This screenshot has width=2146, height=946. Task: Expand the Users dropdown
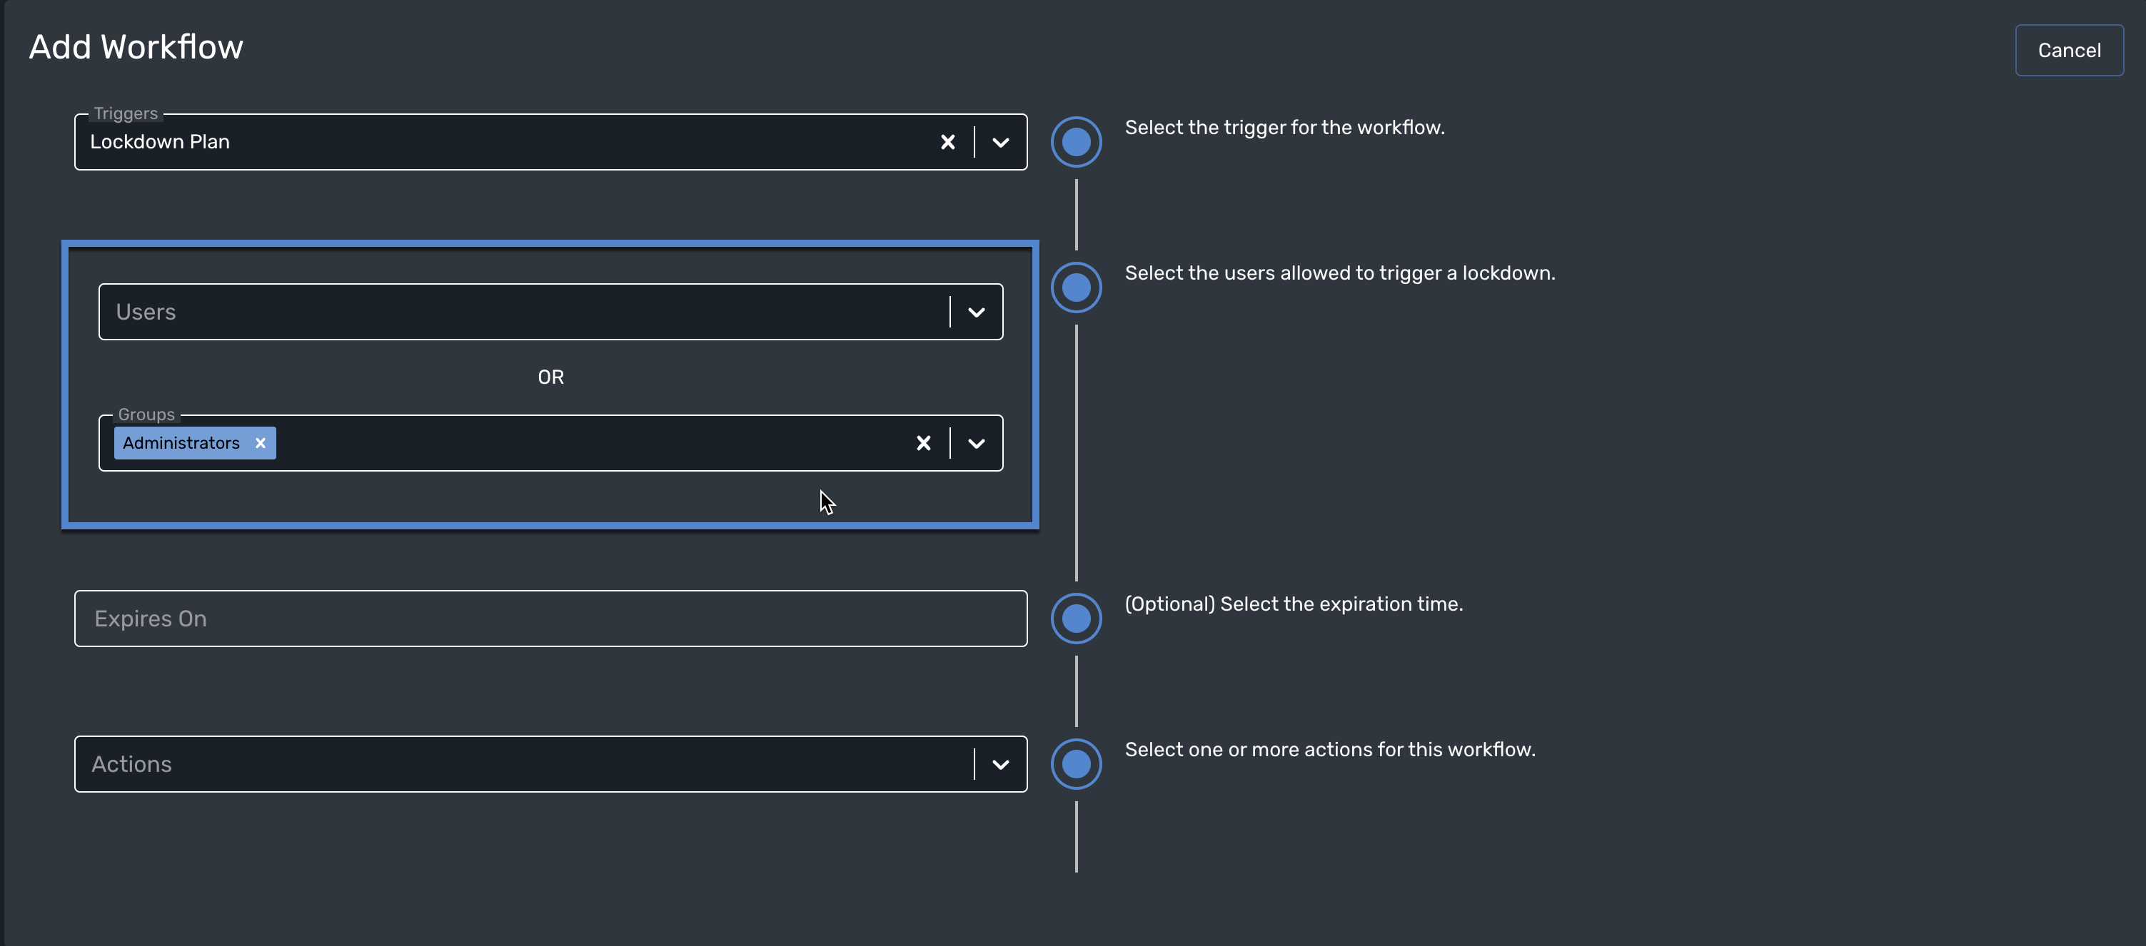pos(977,312)
